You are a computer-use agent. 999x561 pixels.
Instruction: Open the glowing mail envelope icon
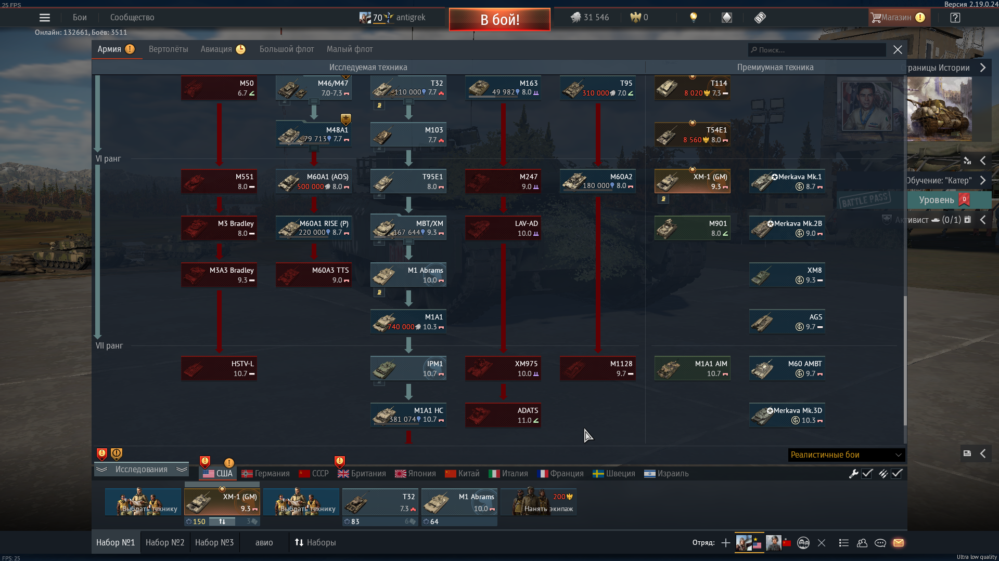(x=899, y=543)
